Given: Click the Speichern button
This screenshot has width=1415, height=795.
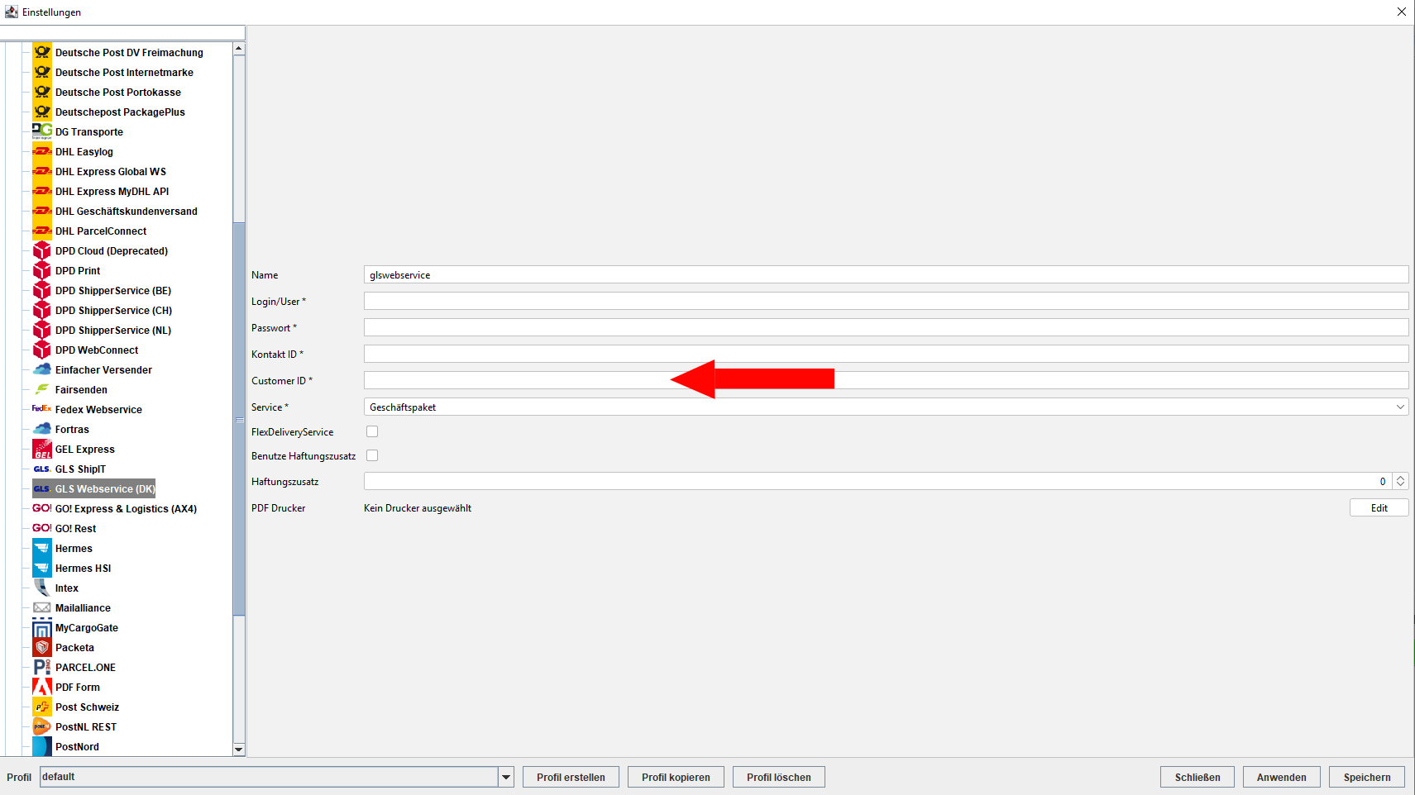Looking at the screenshot, I should point(1367,777).
